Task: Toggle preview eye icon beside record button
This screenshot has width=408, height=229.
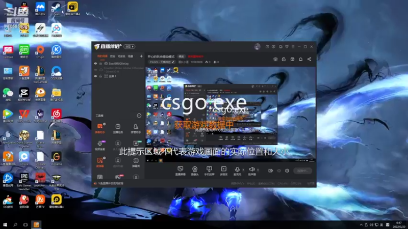Action: pos(279,170)
